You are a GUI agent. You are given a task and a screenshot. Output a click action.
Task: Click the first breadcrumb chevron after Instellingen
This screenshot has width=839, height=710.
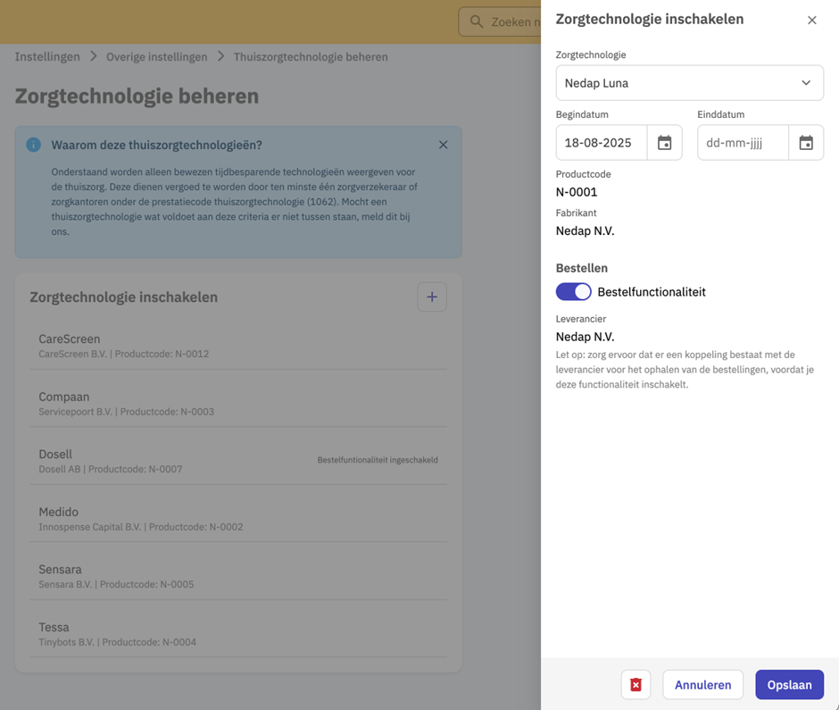[93, 56]
